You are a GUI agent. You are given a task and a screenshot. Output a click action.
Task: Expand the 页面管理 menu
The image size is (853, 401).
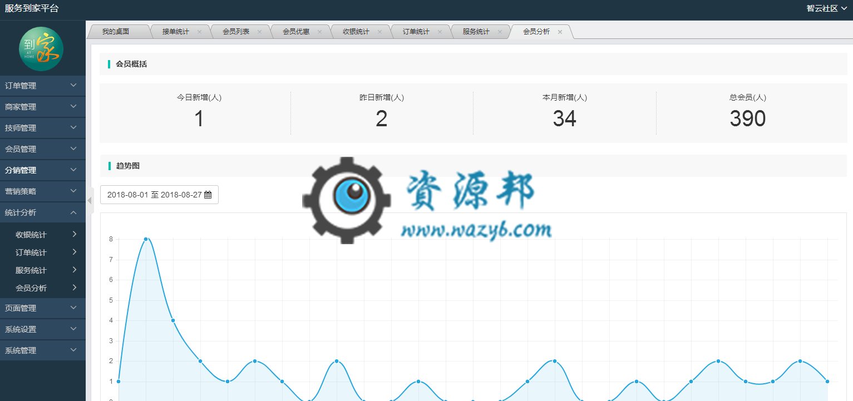(x=43, y=308)
